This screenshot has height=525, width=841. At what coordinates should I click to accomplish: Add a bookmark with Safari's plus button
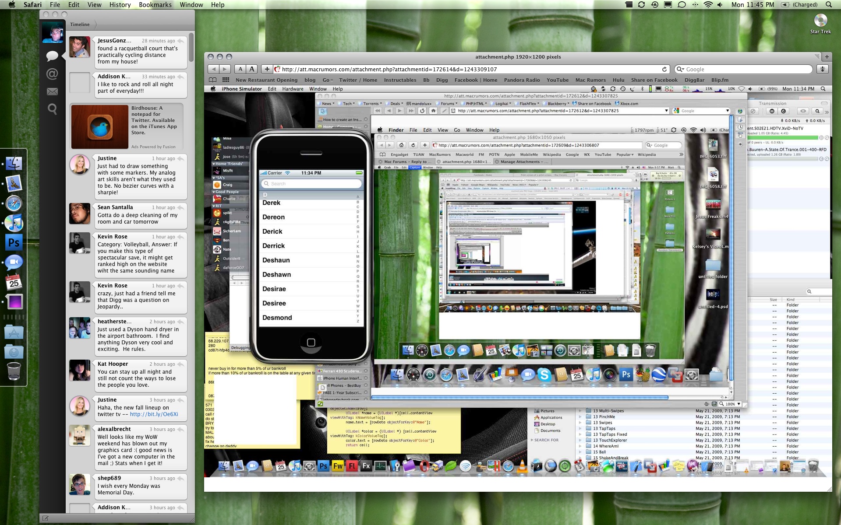click(267, 69)
